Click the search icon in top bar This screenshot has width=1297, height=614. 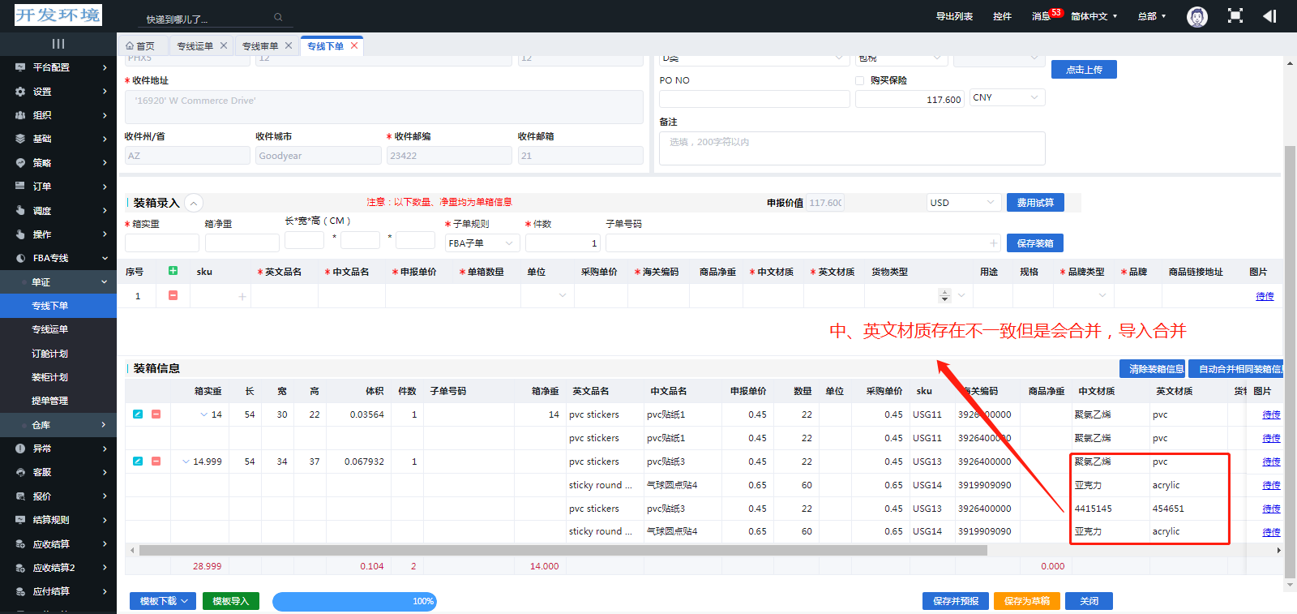tap(278, 17)
